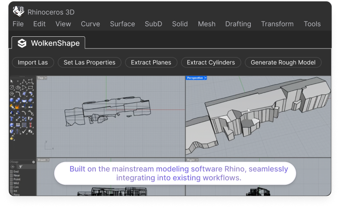Click the Rhinoceros 3D logo icon
The image size is (340, 209).
pyautogui.click(x=18, y=11)
